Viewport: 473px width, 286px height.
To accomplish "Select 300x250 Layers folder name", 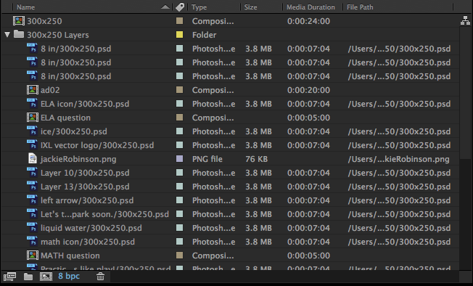I will pos(58,35).
